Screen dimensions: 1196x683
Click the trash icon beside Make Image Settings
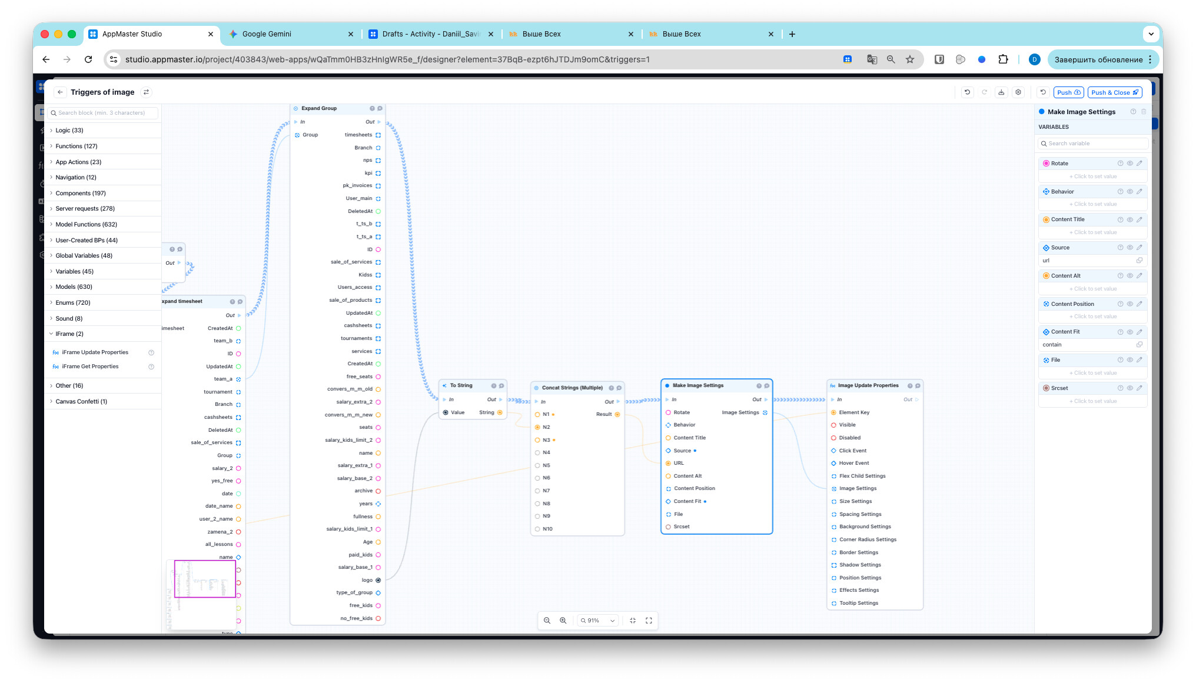[1144, 112]
